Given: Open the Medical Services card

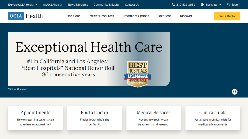Looking at the screenshot, I should coord(154,118).
